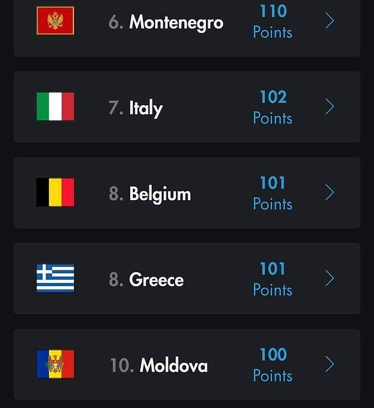
Task: Click Belgium's 101 Points score
Action: click(273, 193)
